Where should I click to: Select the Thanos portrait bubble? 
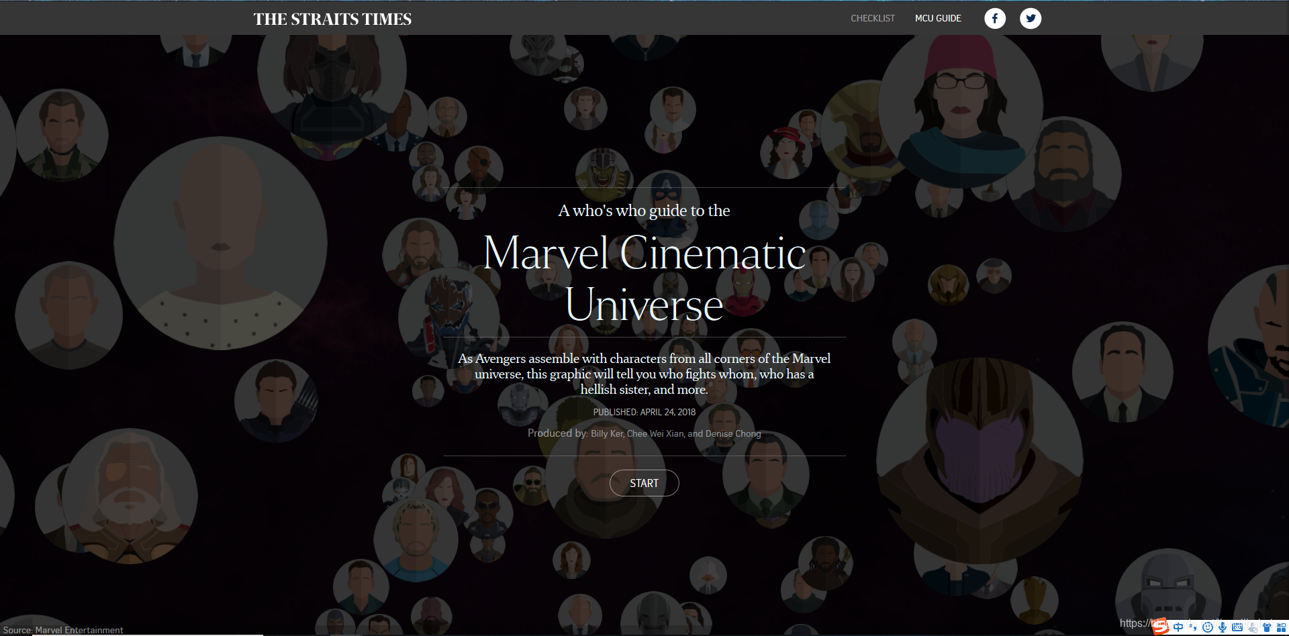980,460
